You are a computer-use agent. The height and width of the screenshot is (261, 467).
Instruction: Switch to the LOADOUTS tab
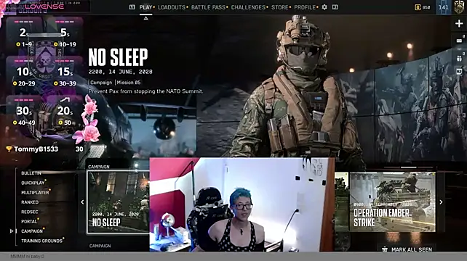[x=172, y=7]
